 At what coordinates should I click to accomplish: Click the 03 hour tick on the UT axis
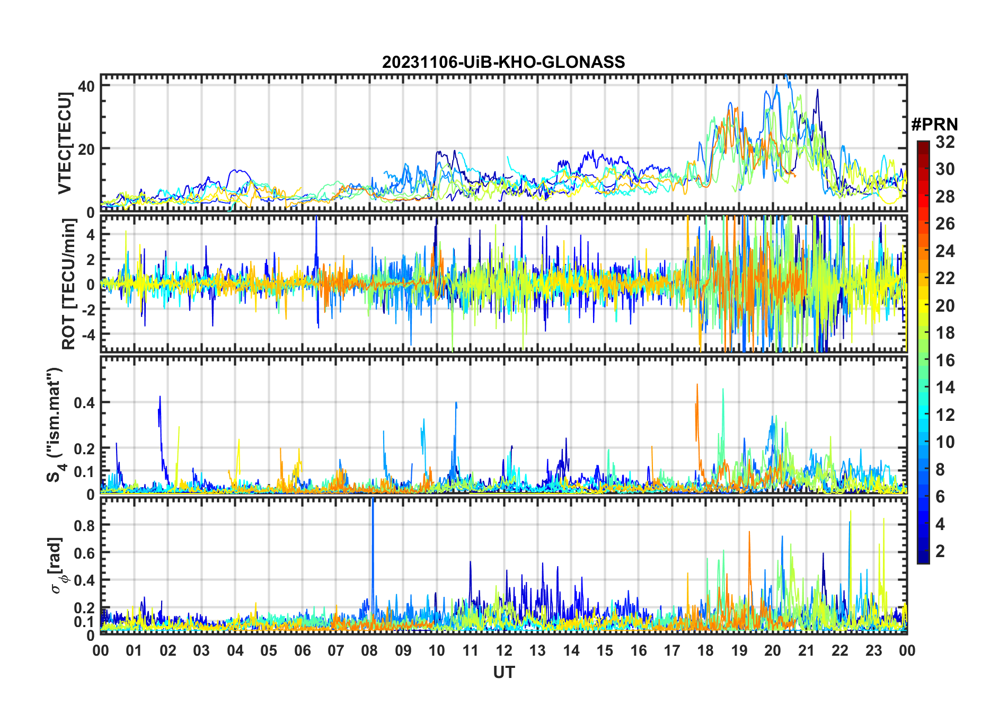click(x=201, y=650)
